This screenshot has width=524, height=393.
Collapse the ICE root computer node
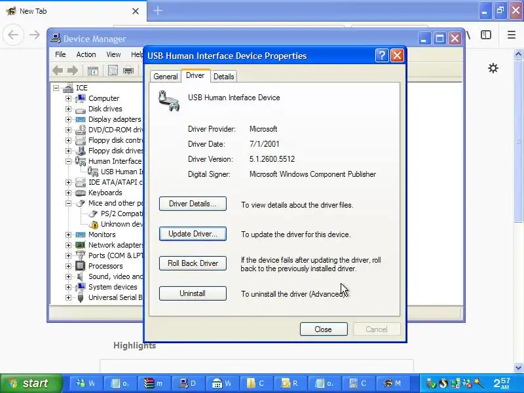click(56, 88)
